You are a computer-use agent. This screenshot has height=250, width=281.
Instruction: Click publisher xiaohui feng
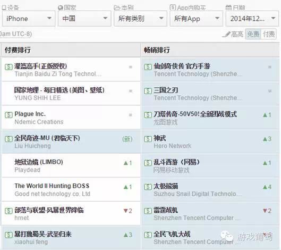[x=31, y=242]
